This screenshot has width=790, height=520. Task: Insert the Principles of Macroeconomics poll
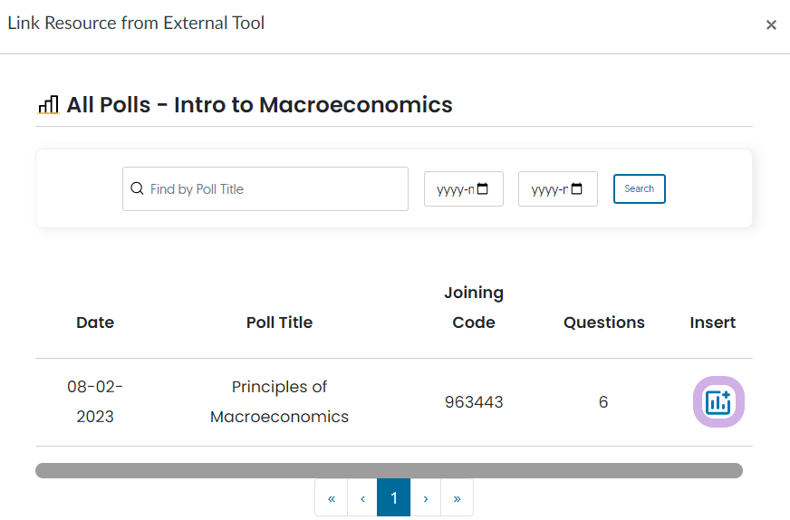[718, 401]
